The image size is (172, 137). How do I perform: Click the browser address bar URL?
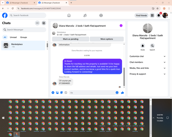41,9
